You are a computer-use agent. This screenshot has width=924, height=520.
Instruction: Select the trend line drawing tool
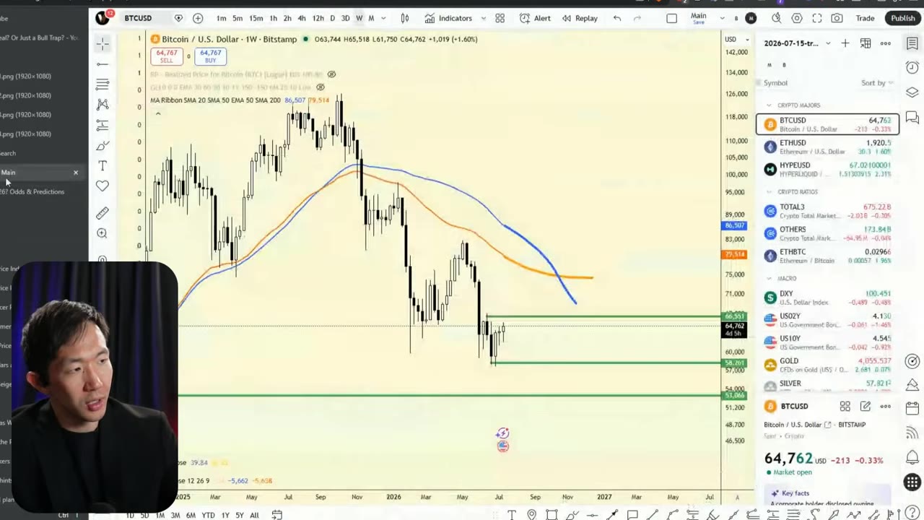[103, 65]
